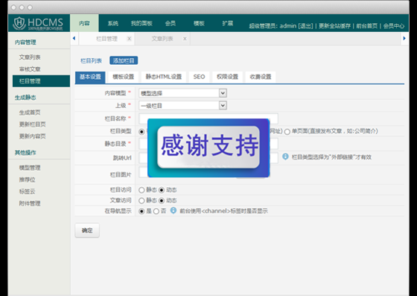Open 标签云 in sidebar
417x296 pixels.
coord(27,192)
